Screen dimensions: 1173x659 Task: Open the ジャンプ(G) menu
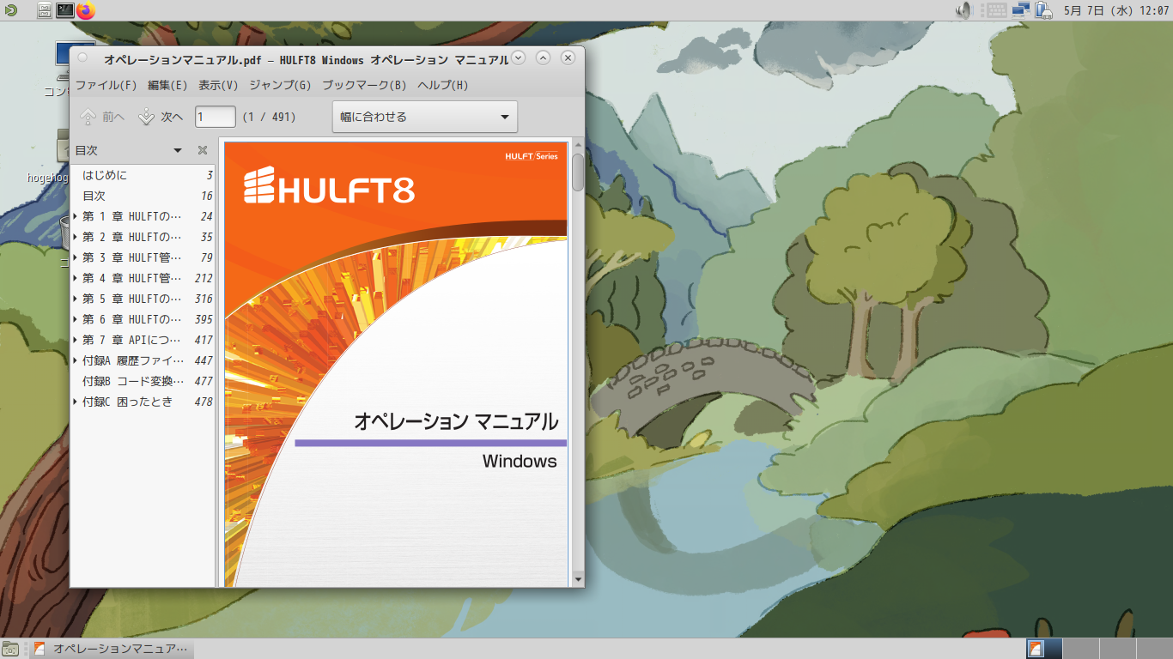click(x=280, y=85)
